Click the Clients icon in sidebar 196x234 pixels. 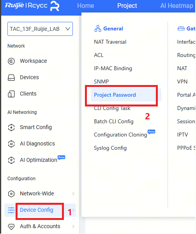11,94
